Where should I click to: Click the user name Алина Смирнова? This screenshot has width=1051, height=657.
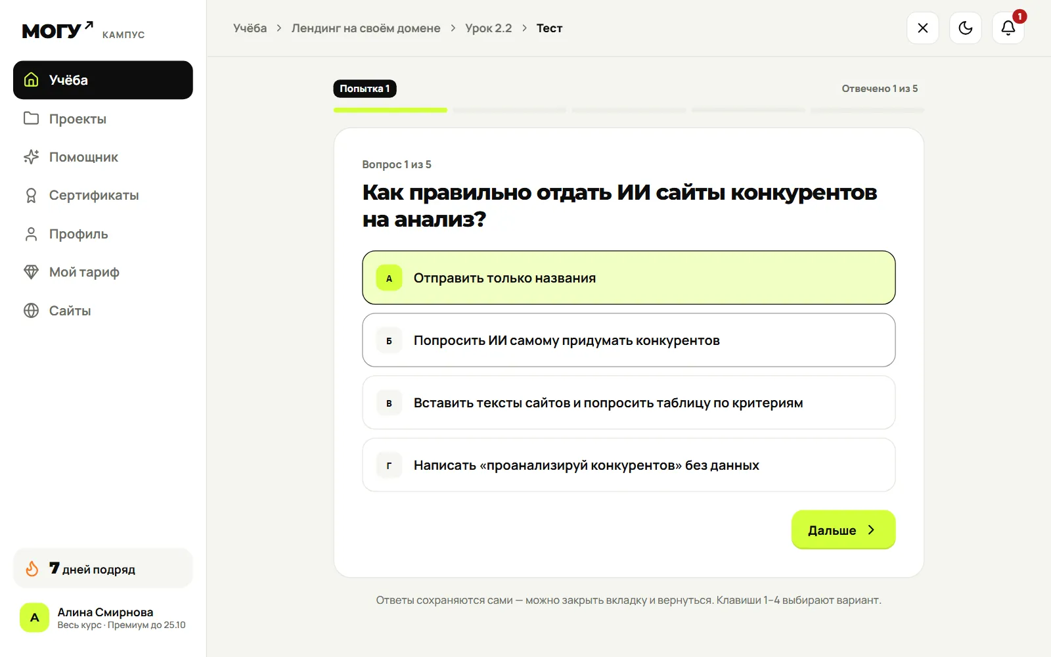pos(105,612)
